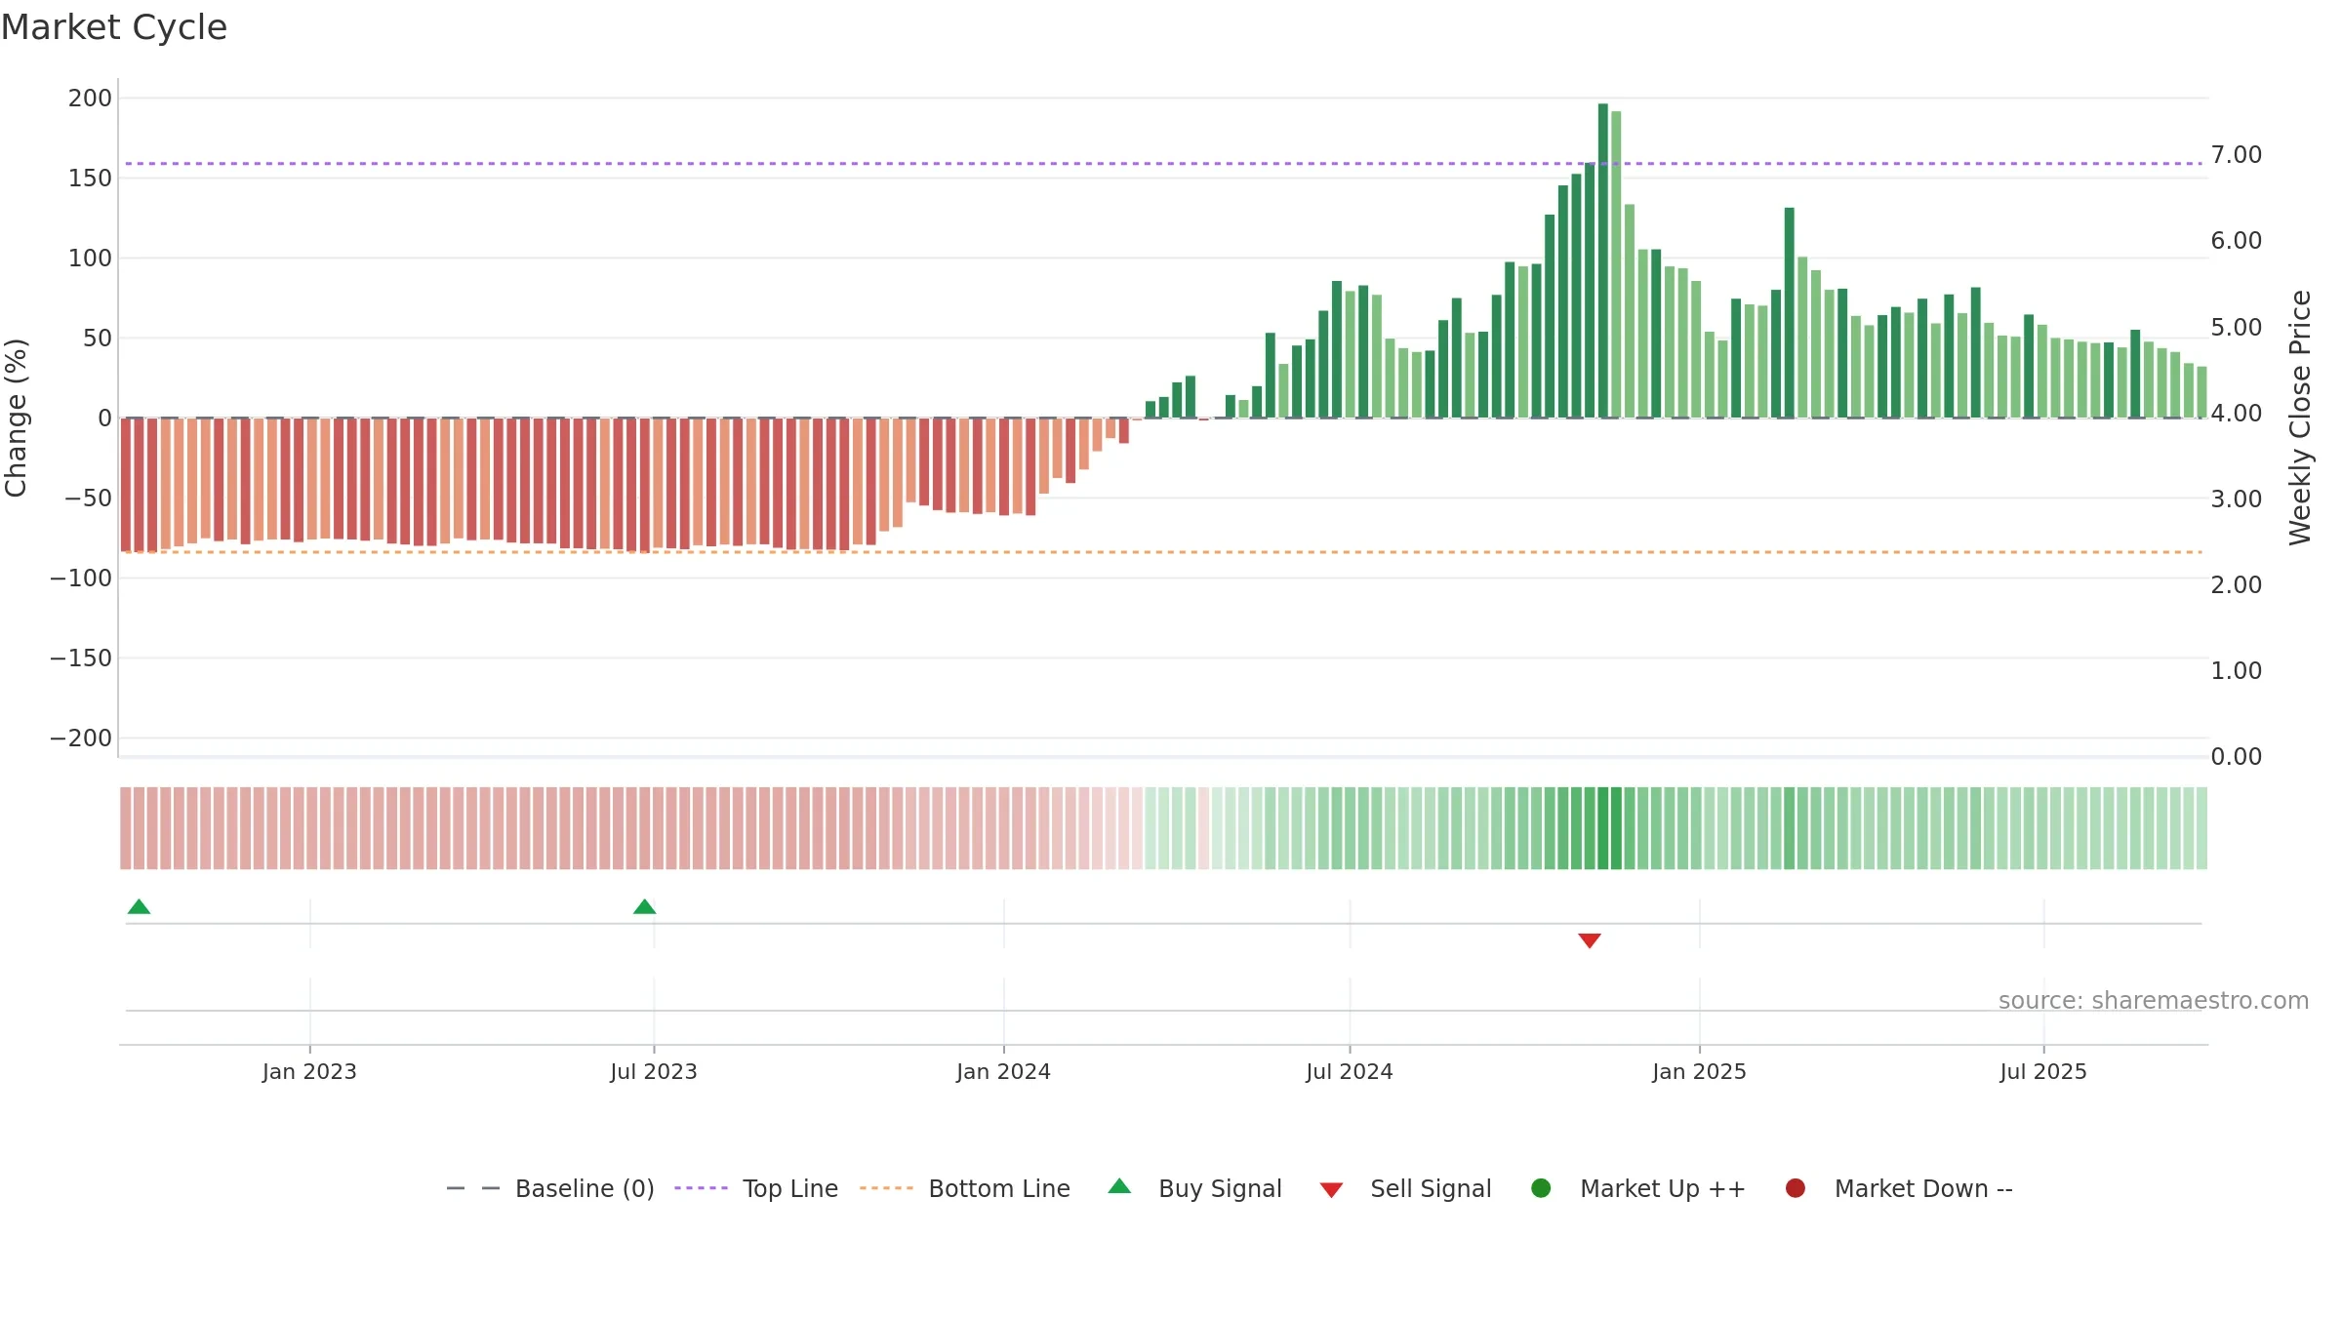Click the Jul 2023 axis label
Viewport: 2342px width, 1317px height.
[x=654, y=1072]
